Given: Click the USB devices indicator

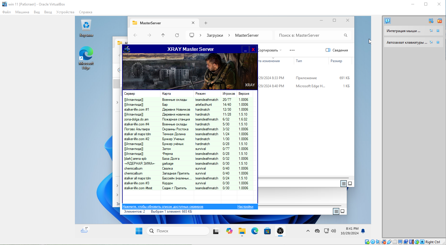Looking at the screenshot, I should pyautogui.click(x=389, y=242).
